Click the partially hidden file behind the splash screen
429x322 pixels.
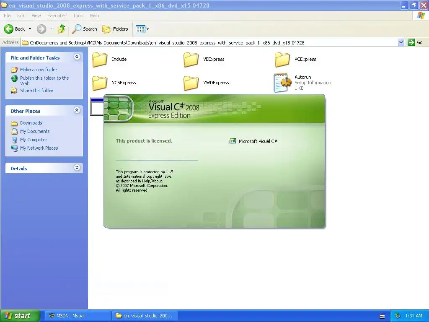(97, 106)
